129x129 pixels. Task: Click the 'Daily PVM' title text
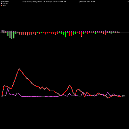click(5, 2)
